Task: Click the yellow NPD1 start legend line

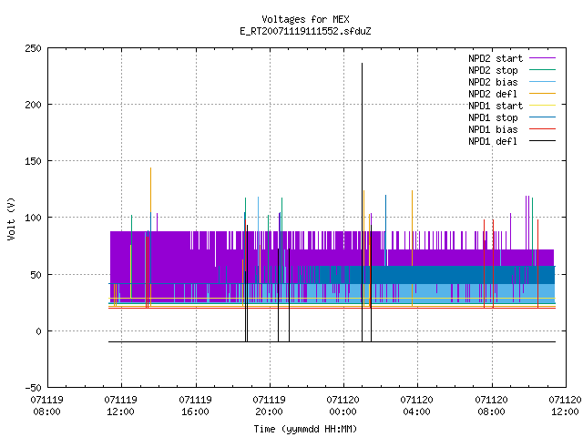Action: coord(542,106)
